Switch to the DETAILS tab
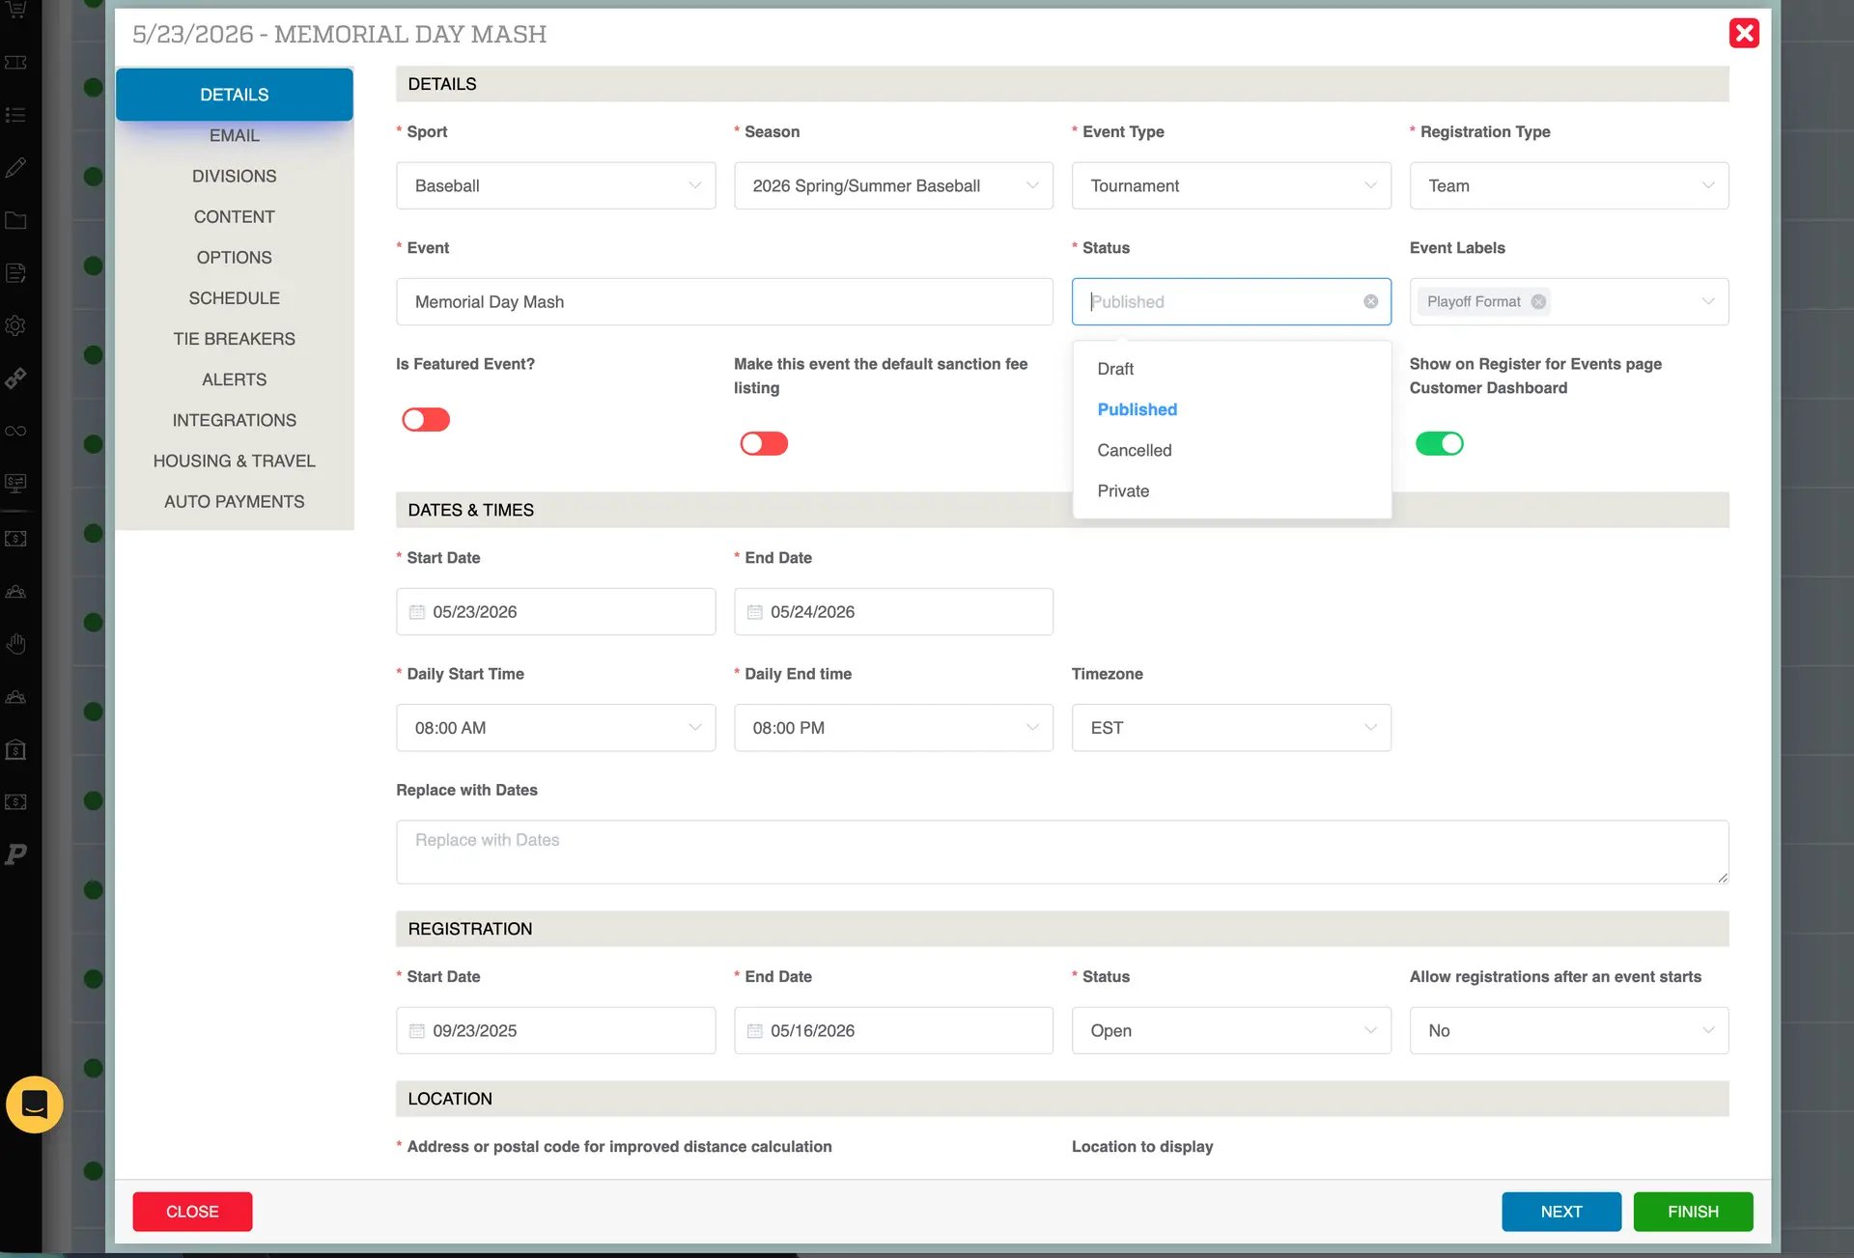The height and width of the screenshot is (1258, 1854). point(235,95)
